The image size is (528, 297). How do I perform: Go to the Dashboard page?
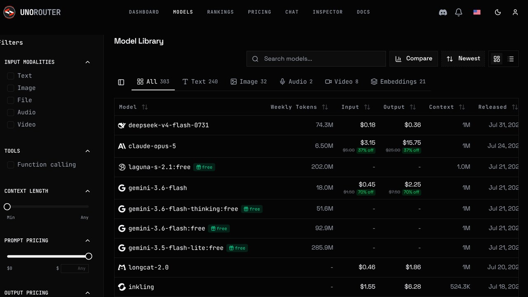tap(144, 12)
